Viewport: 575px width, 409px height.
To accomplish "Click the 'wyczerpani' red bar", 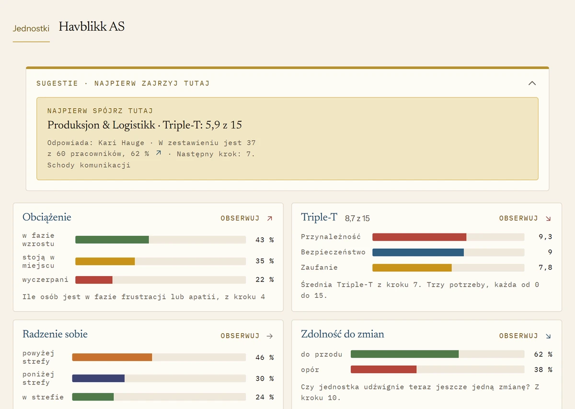I will pos(94,280).
